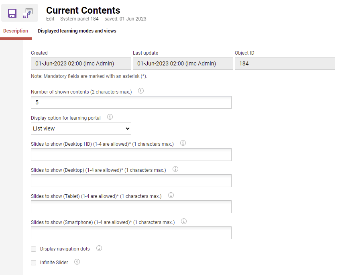
Task: Click into Slides to show (Smartphone) field
Action: pos(131,233)
